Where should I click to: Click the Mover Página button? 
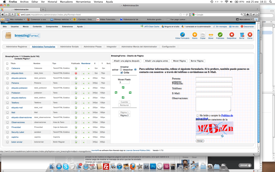pos(179,61)
